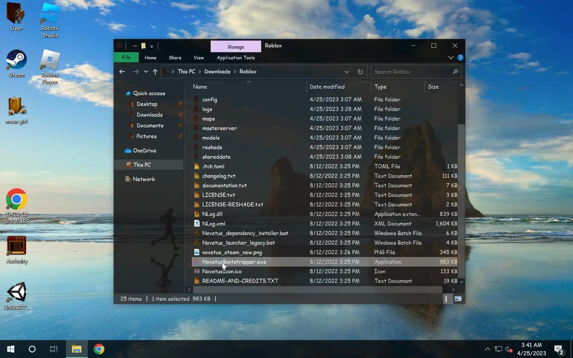
Task: Open Chrome from the taskbar
Action: [x=99, y=349]
